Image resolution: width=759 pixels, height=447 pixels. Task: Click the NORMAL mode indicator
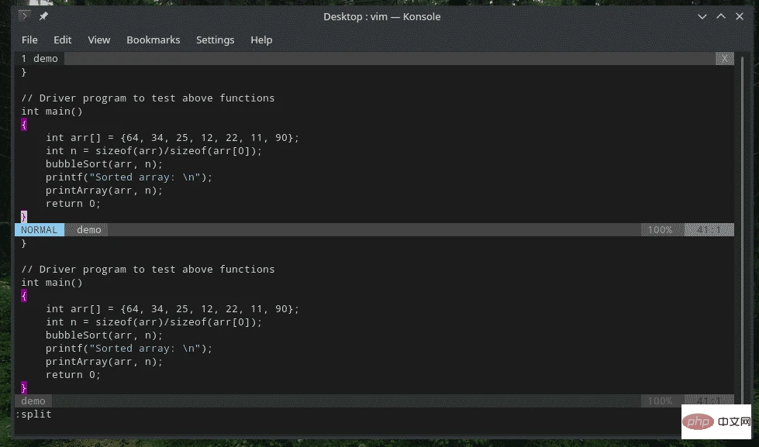40,230
